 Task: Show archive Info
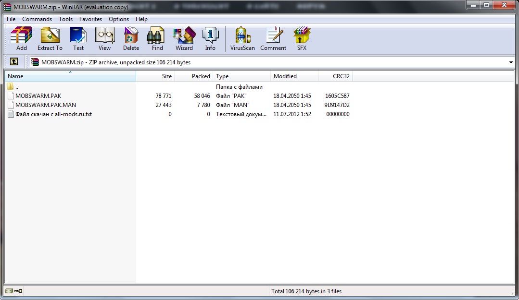(210, 38)
